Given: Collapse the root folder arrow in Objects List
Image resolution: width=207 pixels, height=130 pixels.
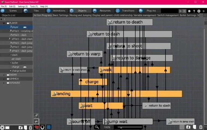Looking at the screenshot, I should click(1, 19).
